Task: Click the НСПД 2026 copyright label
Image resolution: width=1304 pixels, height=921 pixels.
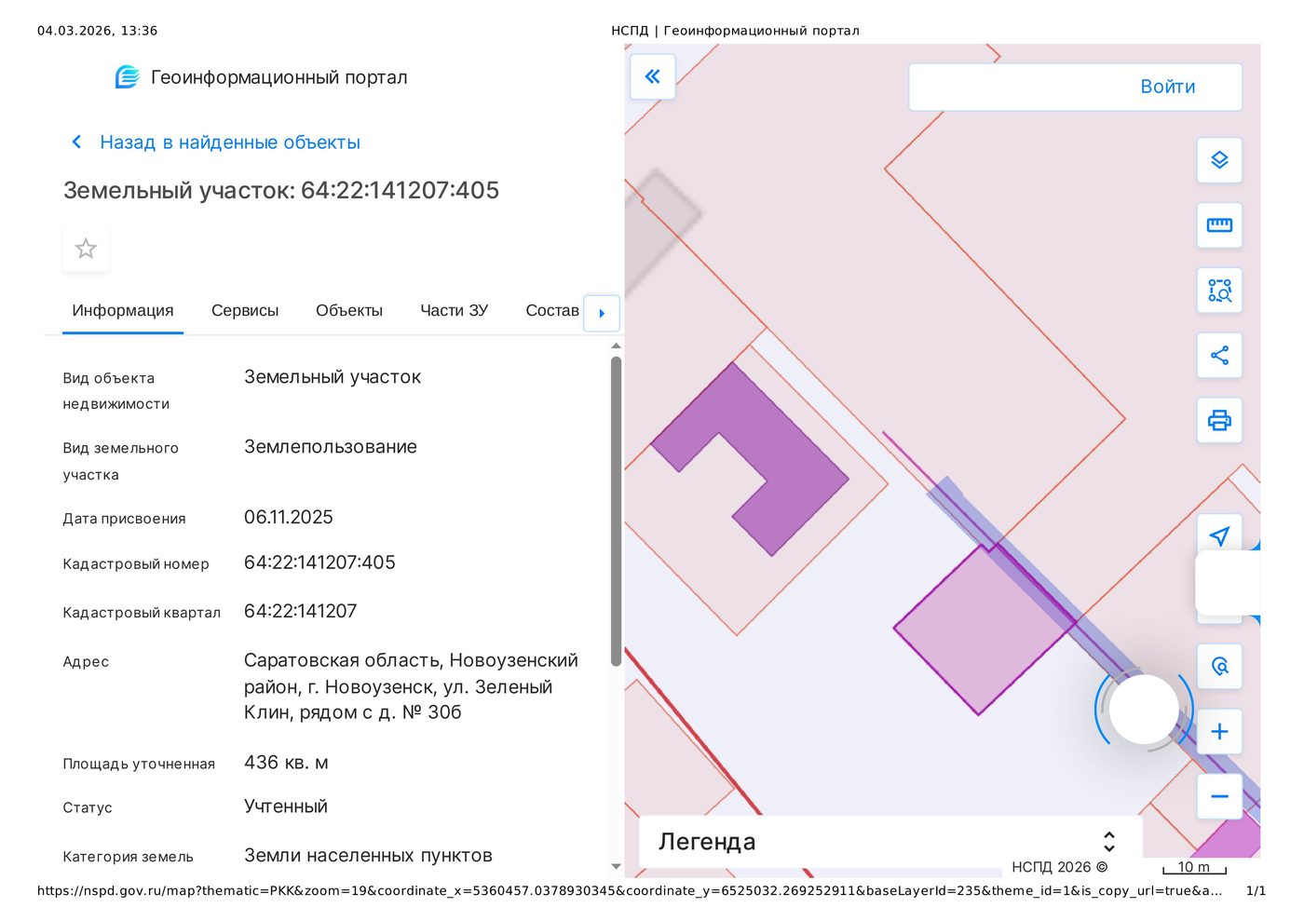Action: 1060,867
